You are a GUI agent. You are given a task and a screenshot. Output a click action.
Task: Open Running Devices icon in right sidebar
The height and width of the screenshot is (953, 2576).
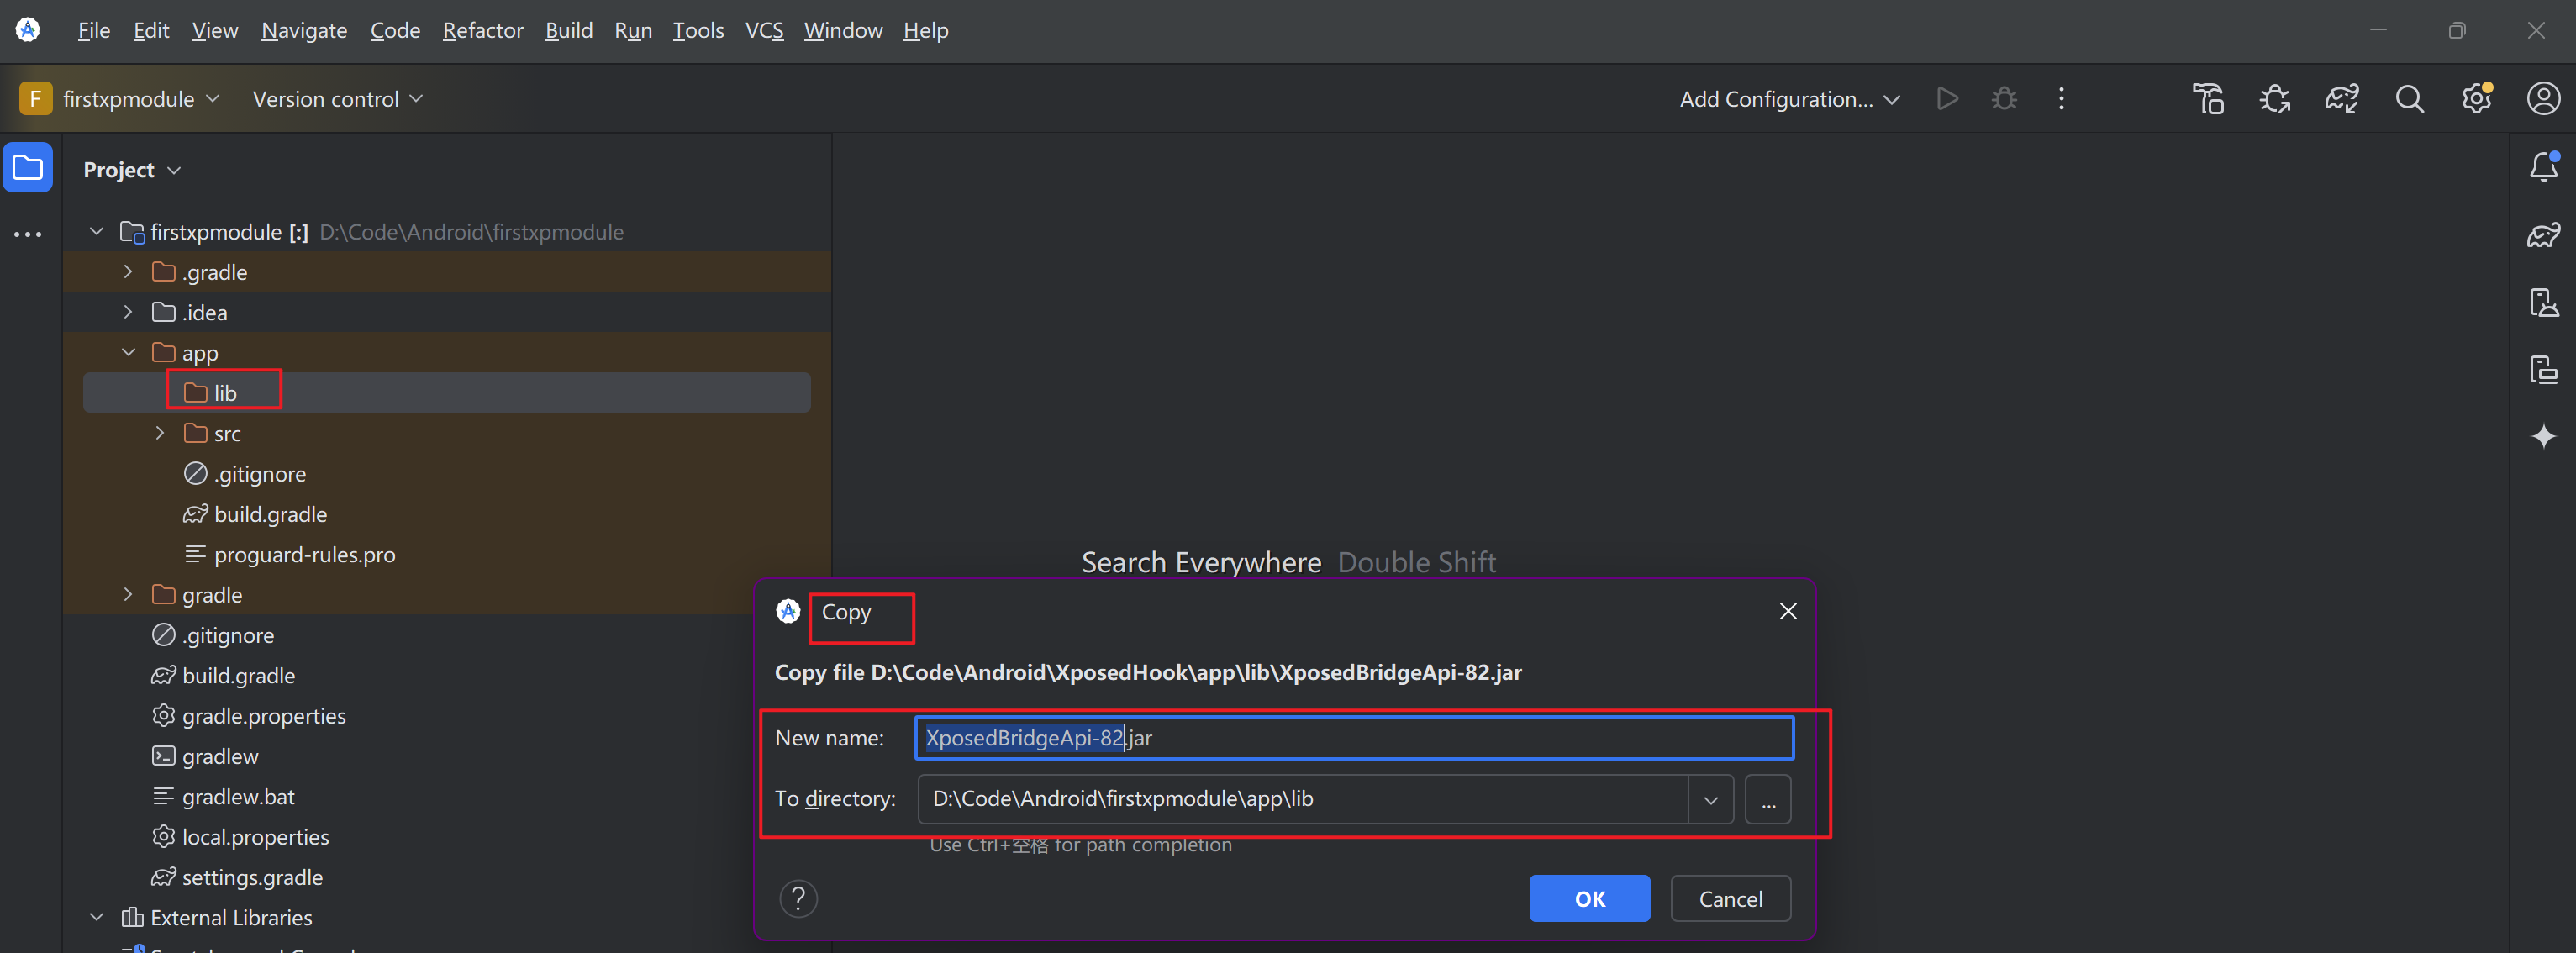pos(2544,302)
